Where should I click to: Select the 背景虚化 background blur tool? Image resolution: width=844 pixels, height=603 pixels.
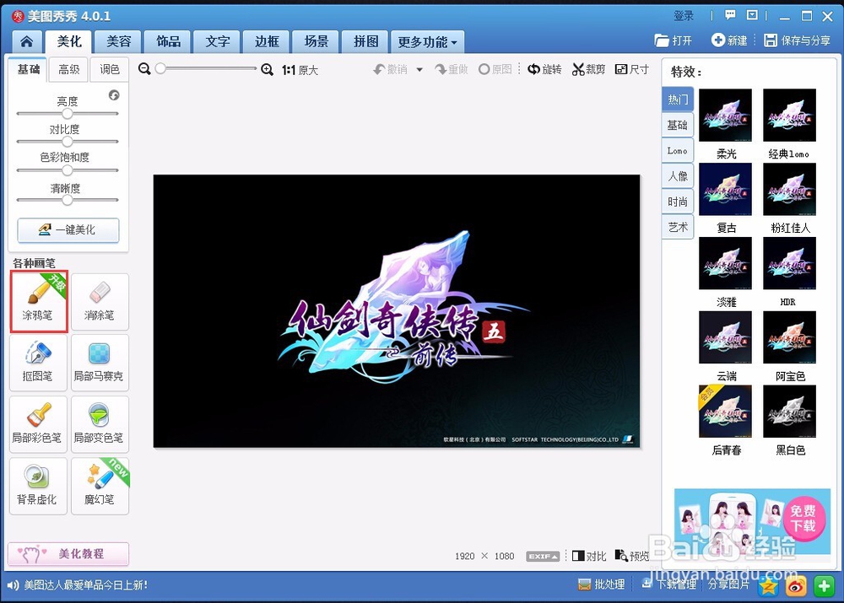point(38,486)
